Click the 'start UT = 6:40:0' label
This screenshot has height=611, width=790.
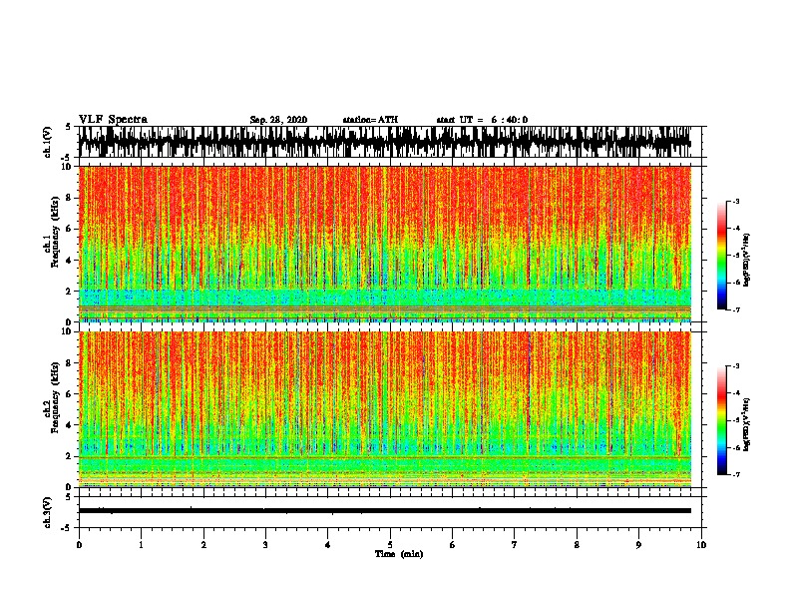[482, 120]
